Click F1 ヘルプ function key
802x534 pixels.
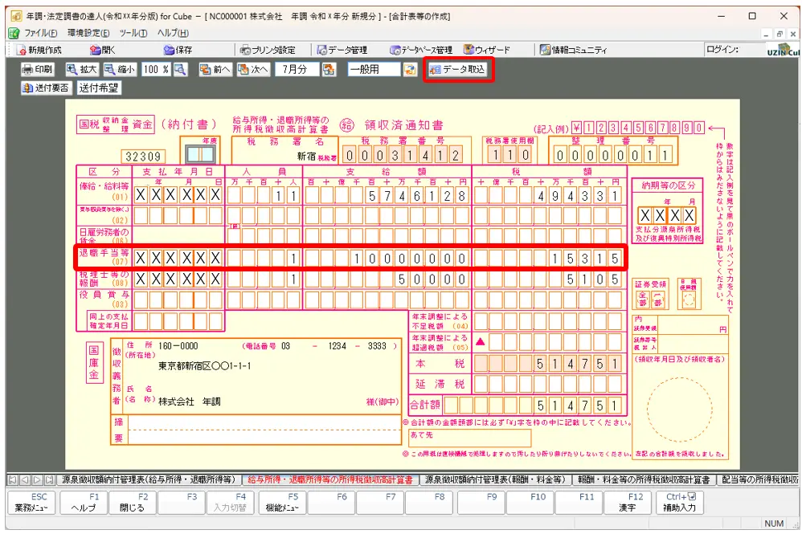[84, 503]
